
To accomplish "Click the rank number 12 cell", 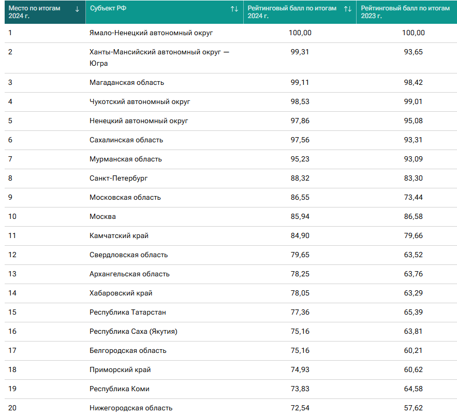I will [12, 255].
